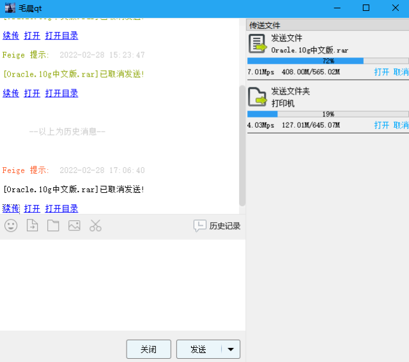Click the chat history vertical scrollbar

tap(242, 146)
